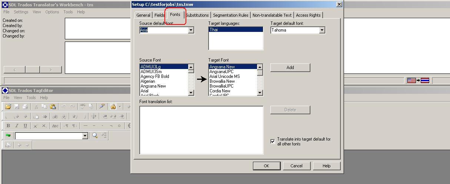This screenshot has height=184, width=450.
Task: Click Workbench next '>' navigation button
Action: point(50,69)
